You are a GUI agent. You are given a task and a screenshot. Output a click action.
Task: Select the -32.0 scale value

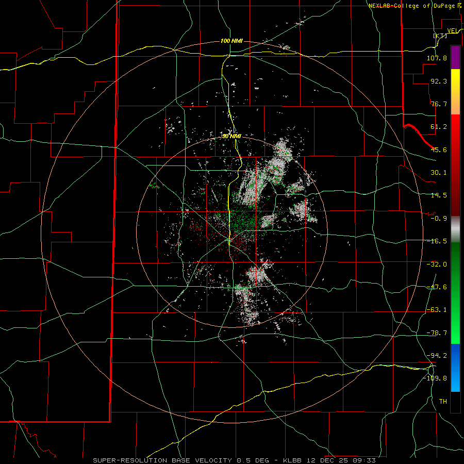[437, 264]
